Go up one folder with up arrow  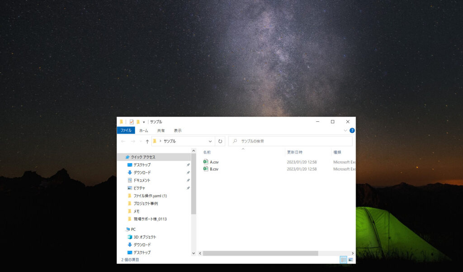pyautogui.click(x=147, y=141)
